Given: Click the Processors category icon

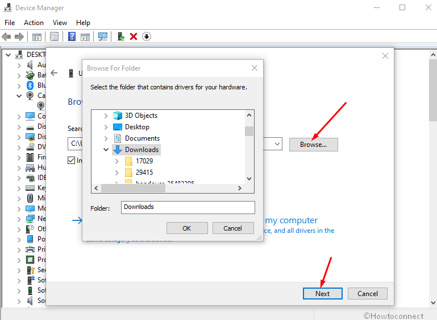Looking at the screenshot, I should pos(30,260).
